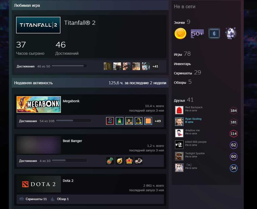Open the 50+ games badge

pos(197,33)
